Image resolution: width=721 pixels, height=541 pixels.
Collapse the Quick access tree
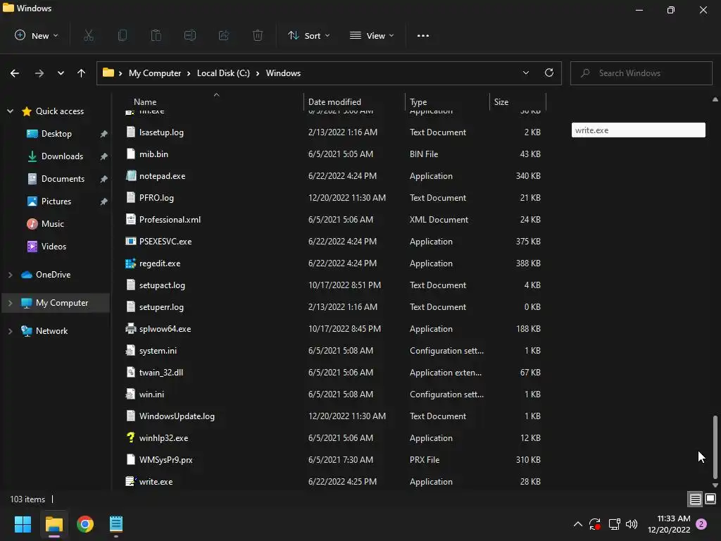click(10, 111)
